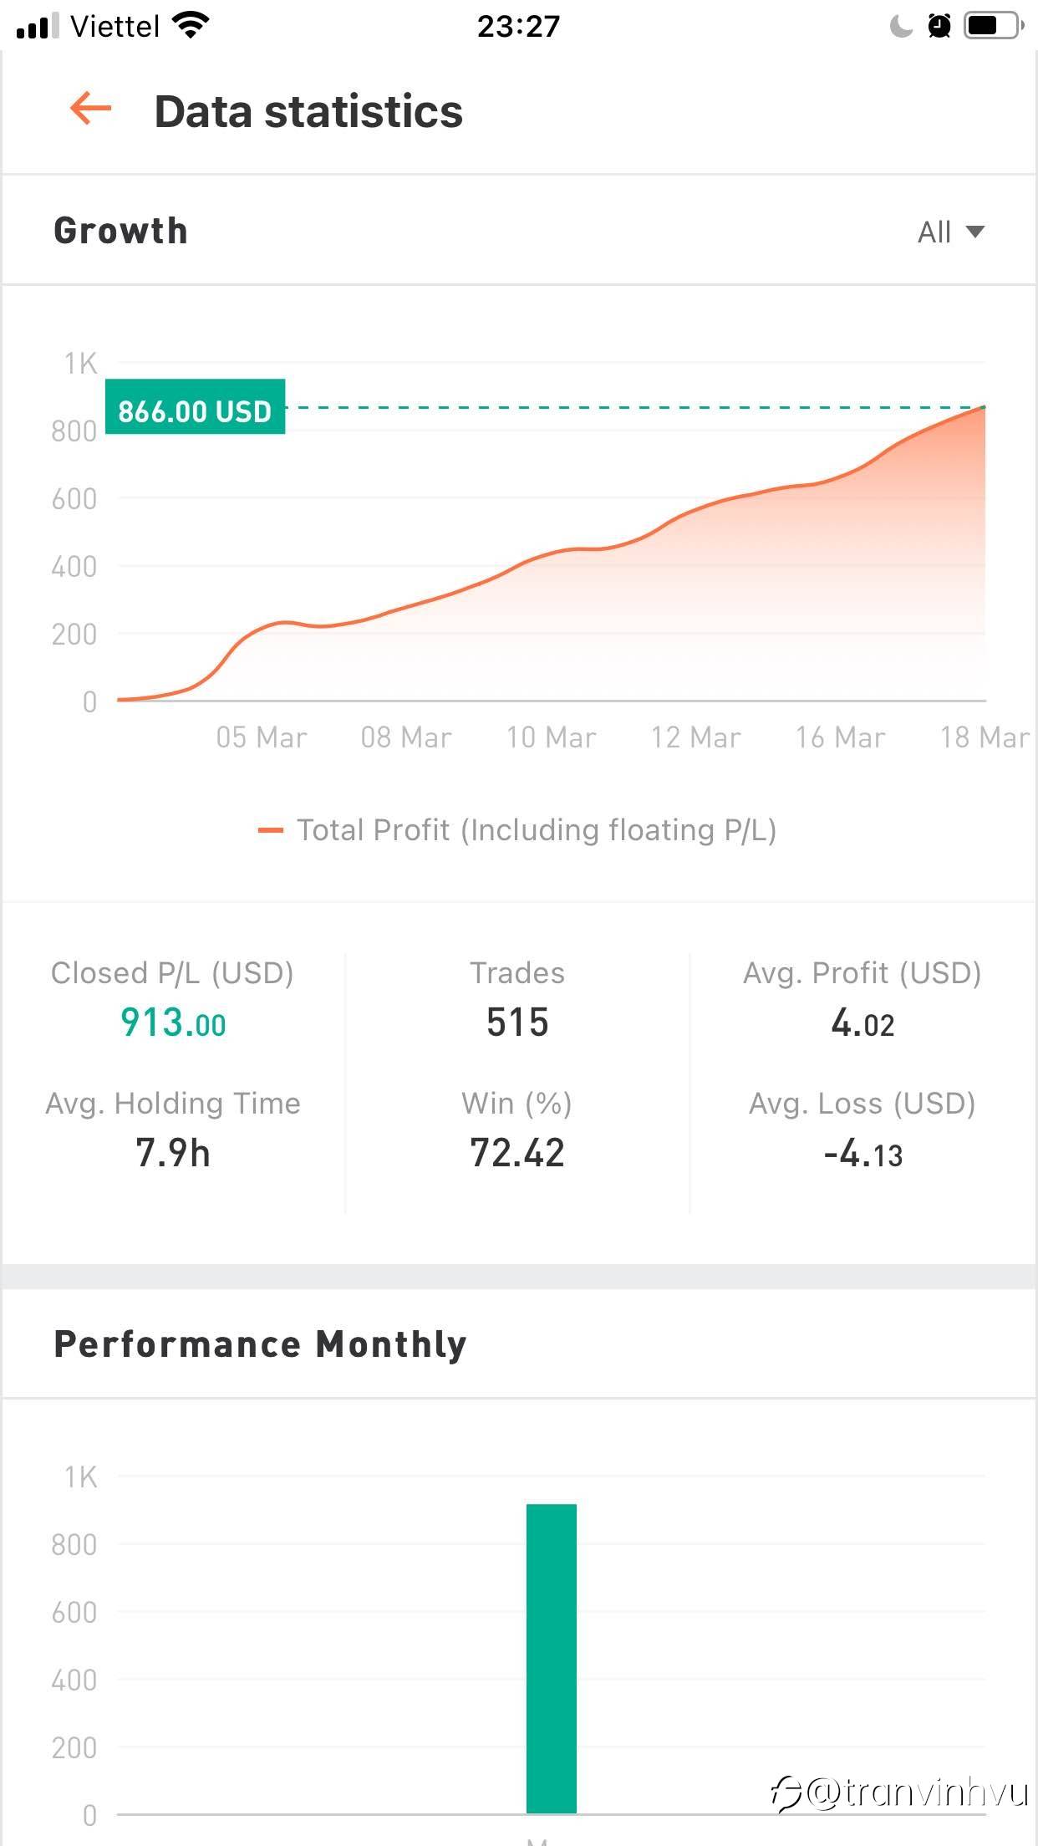Tap the 05 Mar date label
This screenshot has height=1846, width=1038.
click(x=262, y=737)
